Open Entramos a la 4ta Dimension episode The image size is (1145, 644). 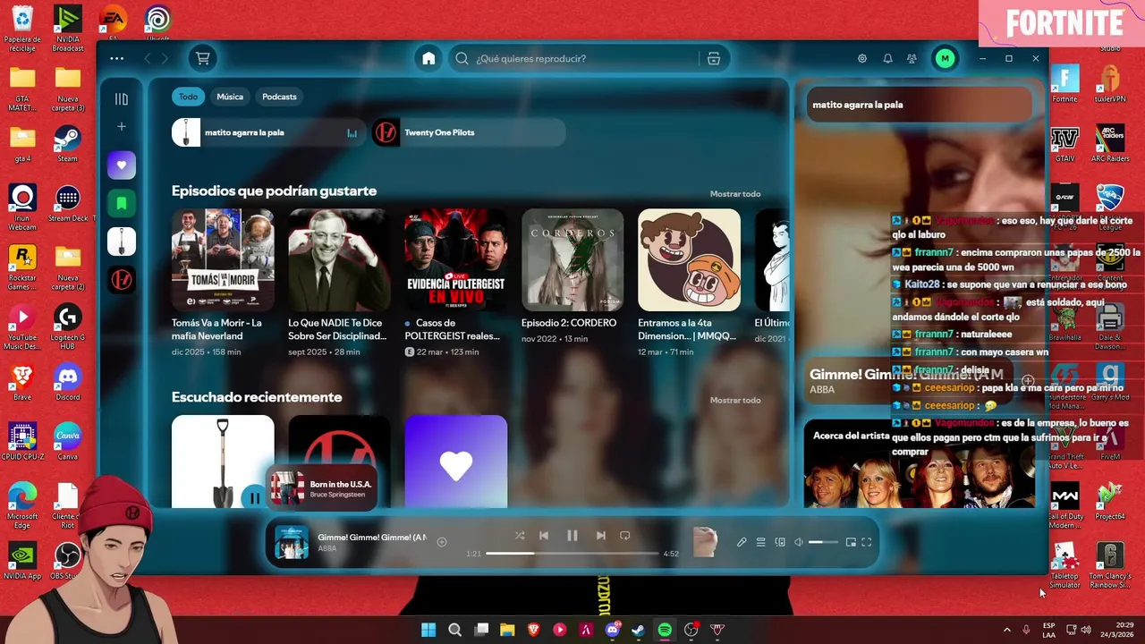689,284
